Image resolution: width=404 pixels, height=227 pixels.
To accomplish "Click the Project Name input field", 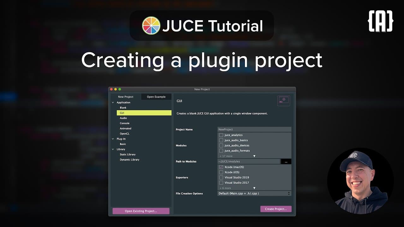I will tap(254, 129).
